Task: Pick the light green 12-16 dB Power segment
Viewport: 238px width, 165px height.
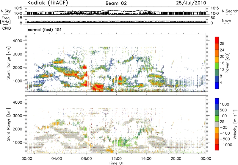Action: (x=217, y=66)
